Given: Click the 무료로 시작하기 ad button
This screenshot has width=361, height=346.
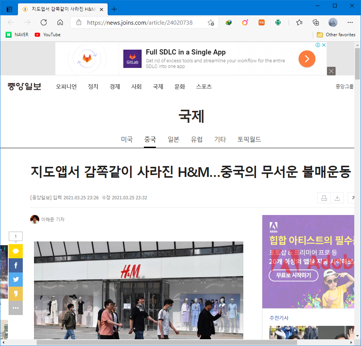Looking at the screenshot, I should 293,276.
